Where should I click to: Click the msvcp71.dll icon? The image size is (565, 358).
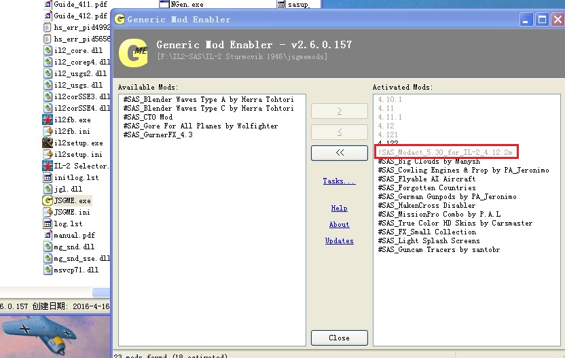[x=48, y=270]
